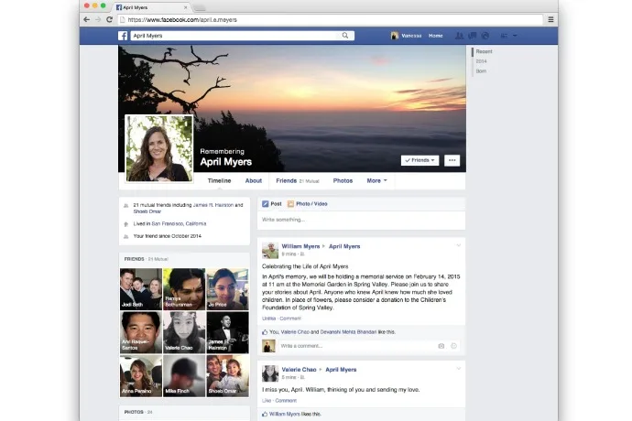Click the emoji icon in comment box

click(x=453, y=346)
